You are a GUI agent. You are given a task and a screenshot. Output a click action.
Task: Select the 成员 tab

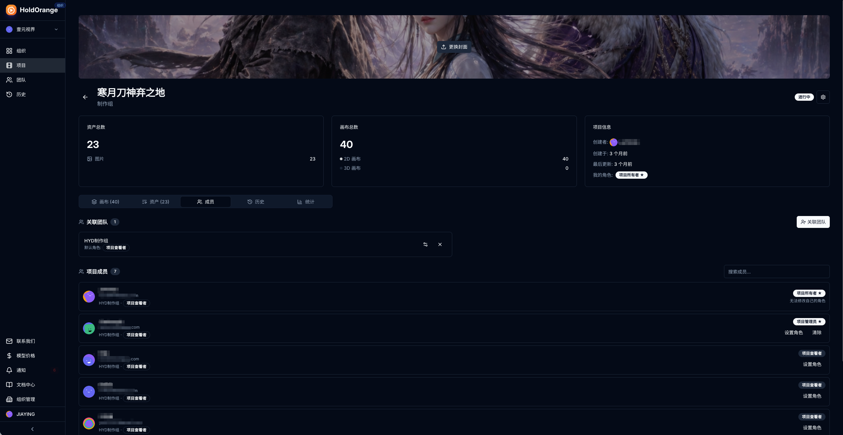(206, 202)
